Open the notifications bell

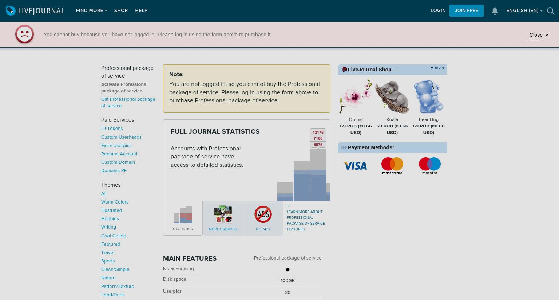[495, 11]
